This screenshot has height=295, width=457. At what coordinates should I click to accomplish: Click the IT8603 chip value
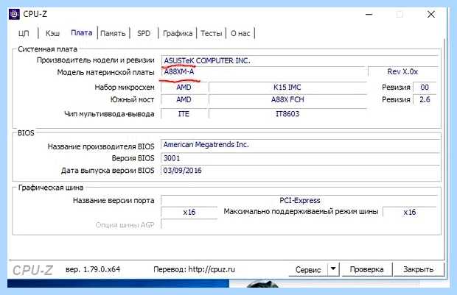click(x=287, y=113)
